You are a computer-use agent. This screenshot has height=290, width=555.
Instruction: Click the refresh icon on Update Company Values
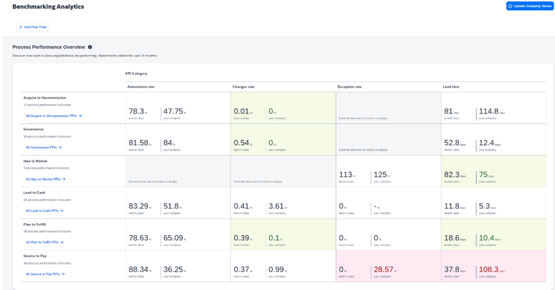(x=510, y=6)
